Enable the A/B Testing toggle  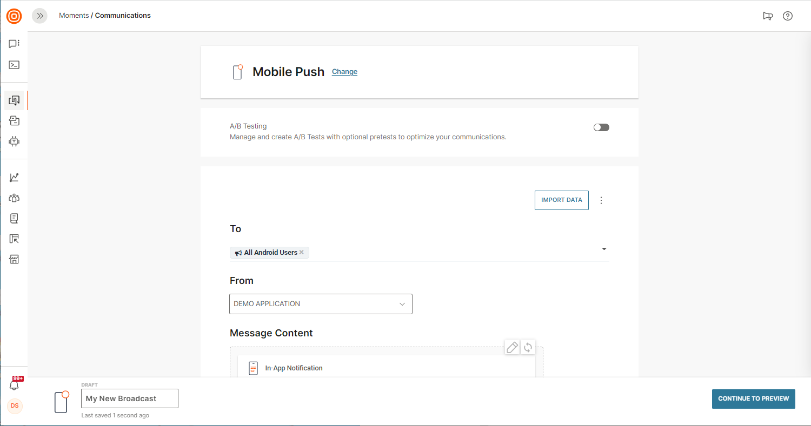601,127
